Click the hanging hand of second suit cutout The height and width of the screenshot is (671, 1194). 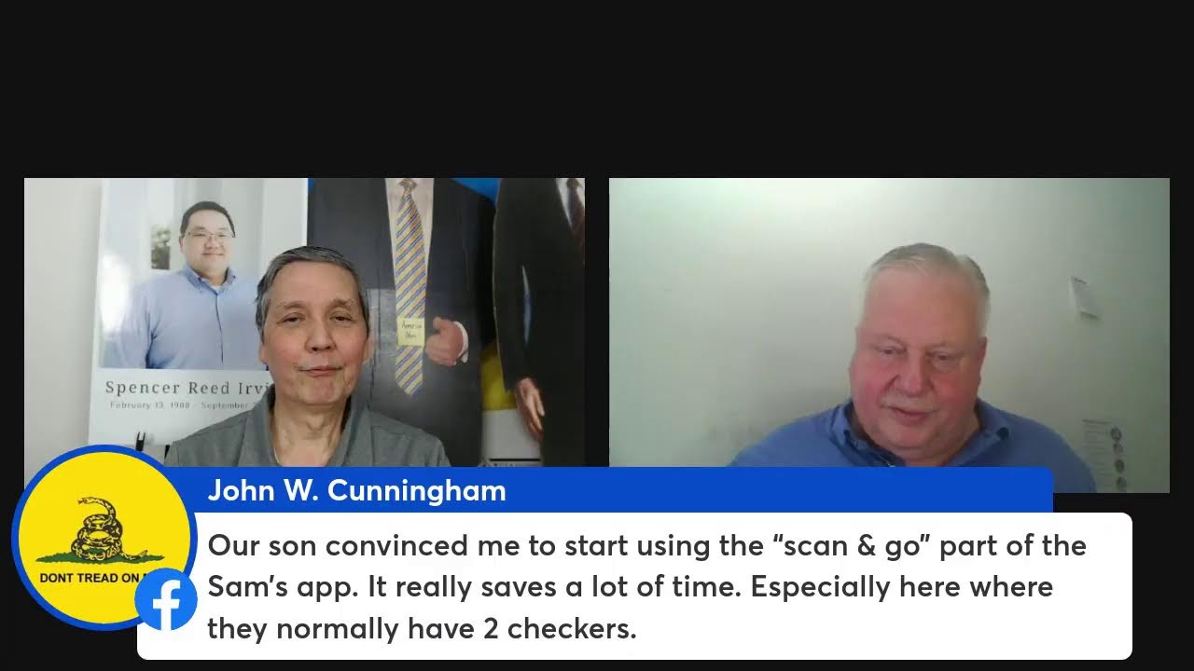pyautogui.click(x=529, y=405)
